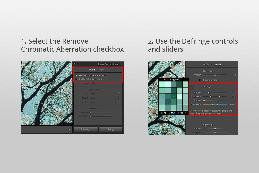Screen dimensions: 259x173
Task: Click the purple Defringe Amount slider showing 4
Action: [215, 93]
